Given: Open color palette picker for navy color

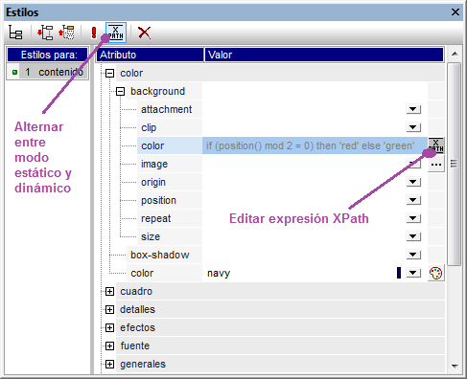Looking at the screenshot, I should [436, 274].
